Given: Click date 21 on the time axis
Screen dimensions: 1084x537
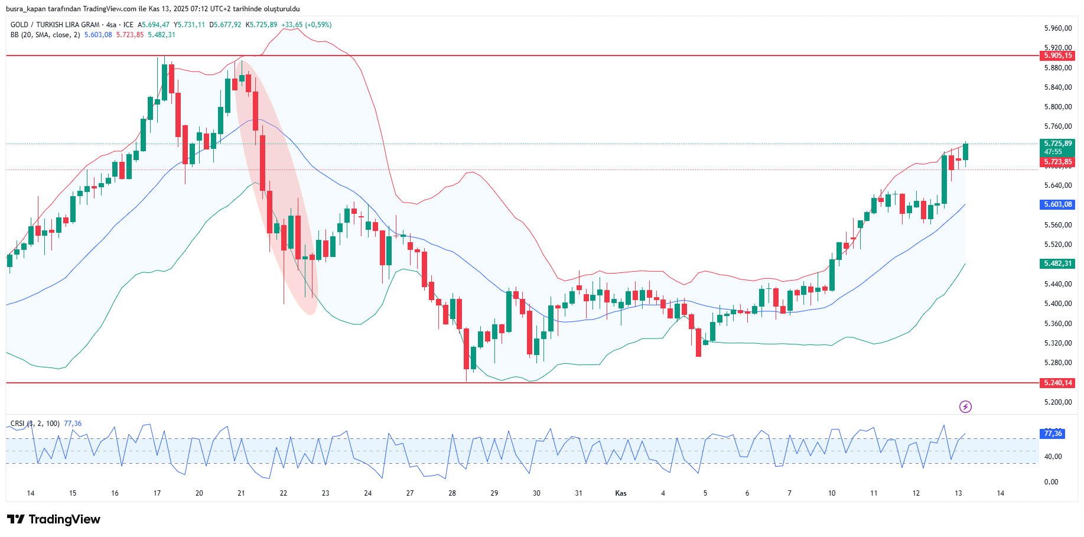Looking at the screenshot, I should click(241, 493).
